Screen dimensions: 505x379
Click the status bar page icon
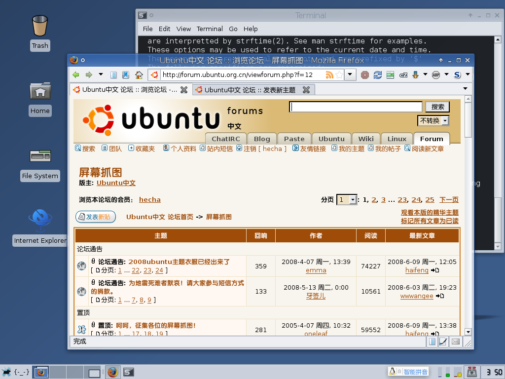click(432, 341)
